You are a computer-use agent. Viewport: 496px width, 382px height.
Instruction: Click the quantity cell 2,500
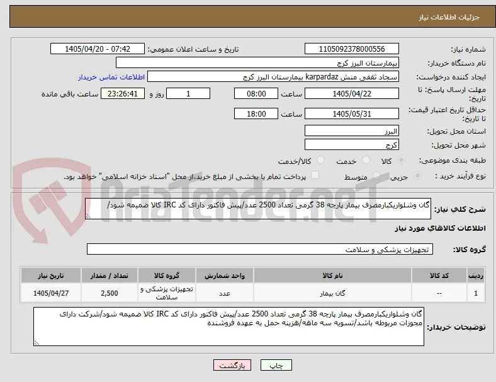point(110,293)
